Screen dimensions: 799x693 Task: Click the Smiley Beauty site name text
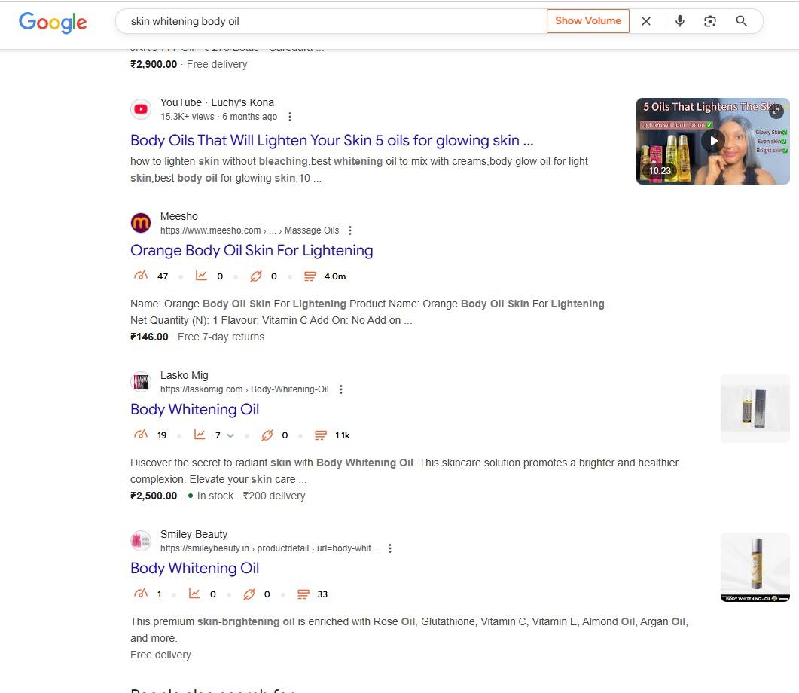pos(194,534)
